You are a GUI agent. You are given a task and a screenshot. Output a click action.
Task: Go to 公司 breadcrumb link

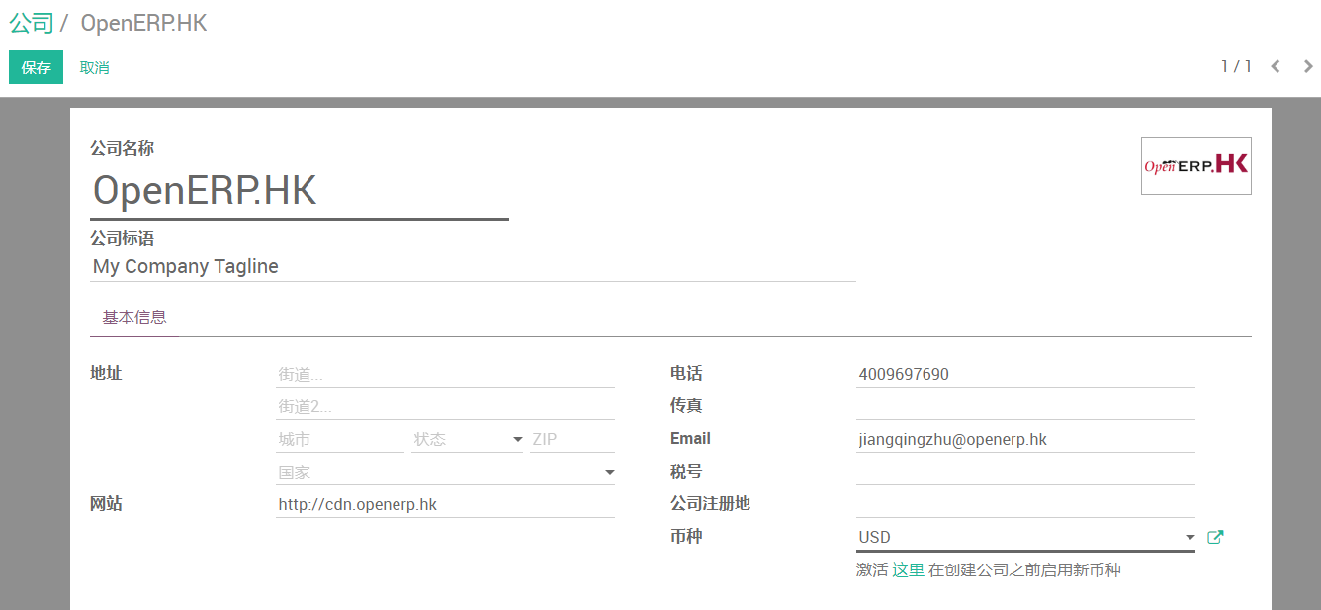pyautogui.click(x=31, y=24)
